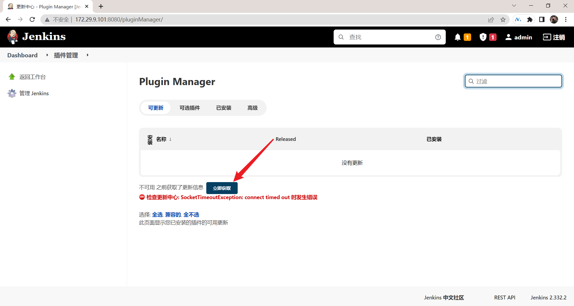574x306 pixels.
Task: Switch to the 可选插件 tab
Action: (190, 108)
